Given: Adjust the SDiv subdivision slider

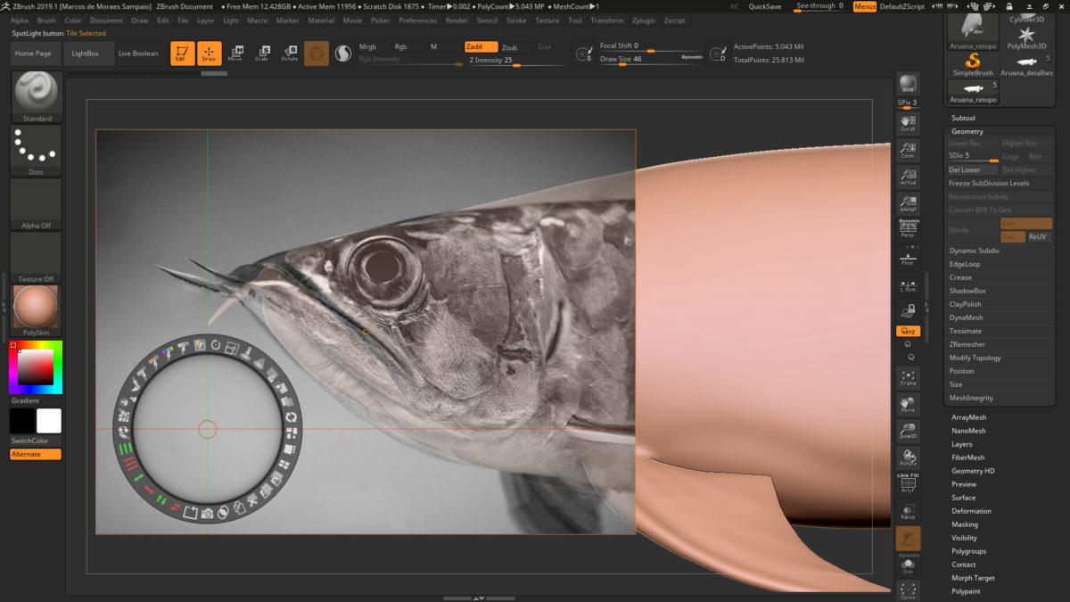Looking at the screenshot, I should 973,156.
